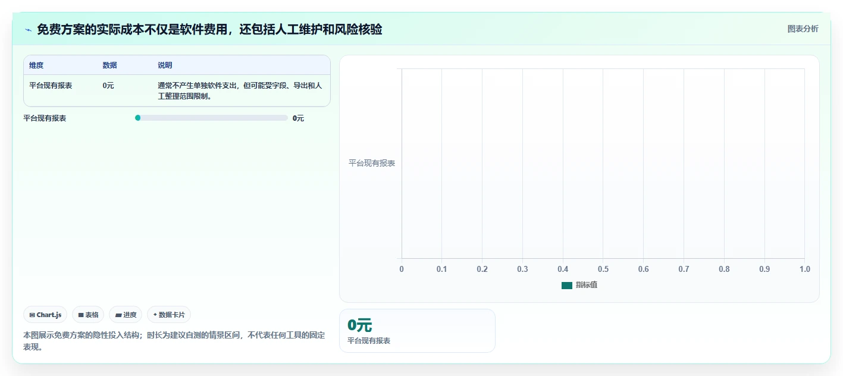This screenshot has width=843, height=376.
Task: Select the 表格 tag chip
Action: tap(88, 315)
